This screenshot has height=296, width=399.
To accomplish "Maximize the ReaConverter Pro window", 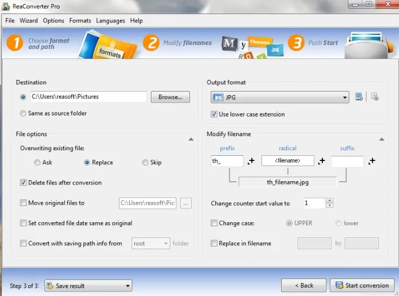I will click(x=369, y=5).
